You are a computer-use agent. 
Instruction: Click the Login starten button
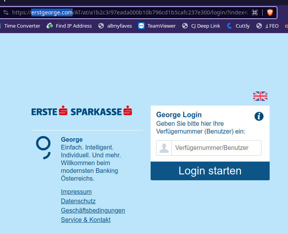[210, 171]
